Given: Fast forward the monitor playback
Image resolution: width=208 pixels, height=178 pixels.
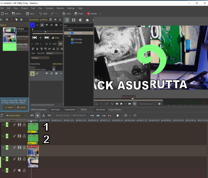Looking at the screenshot, I should coord(130,104).
